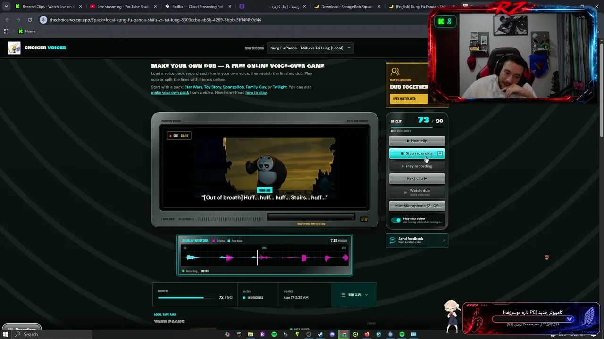Close the Rezzrad Clips browser tab
Screen dimensions: 604x339
pos(80,7)
